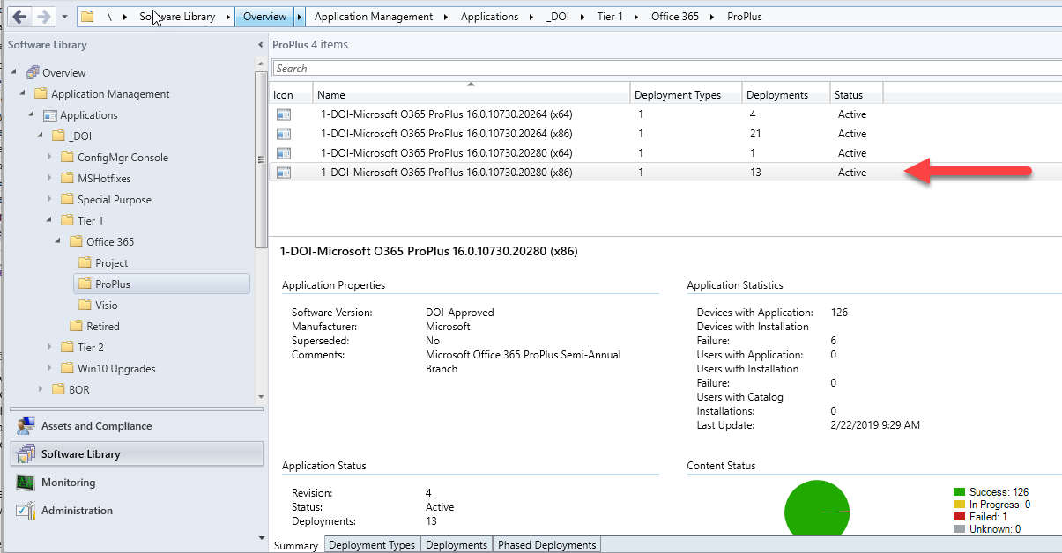Click the Win10 Upgrades folder icon
Viewport: 1062px width, 553px height.
68,368
